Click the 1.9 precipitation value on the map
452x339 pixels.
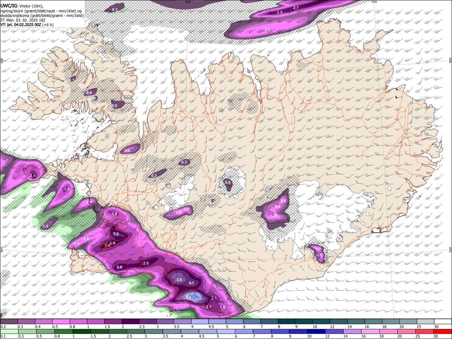(66, 189)
